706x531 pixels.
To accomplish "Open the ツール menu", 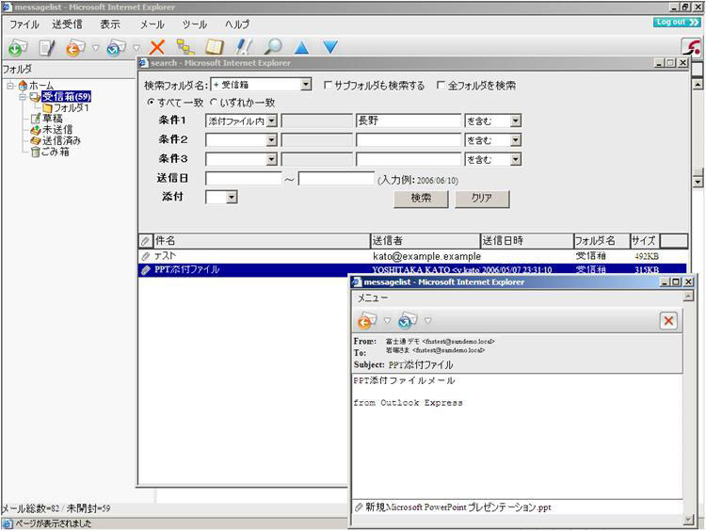I will (195, 24).
